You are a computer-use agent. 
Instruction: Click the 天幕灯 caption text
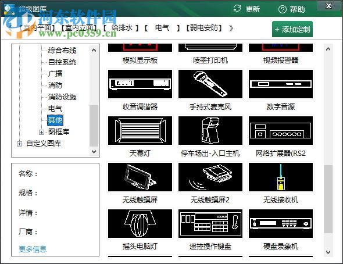140,153
